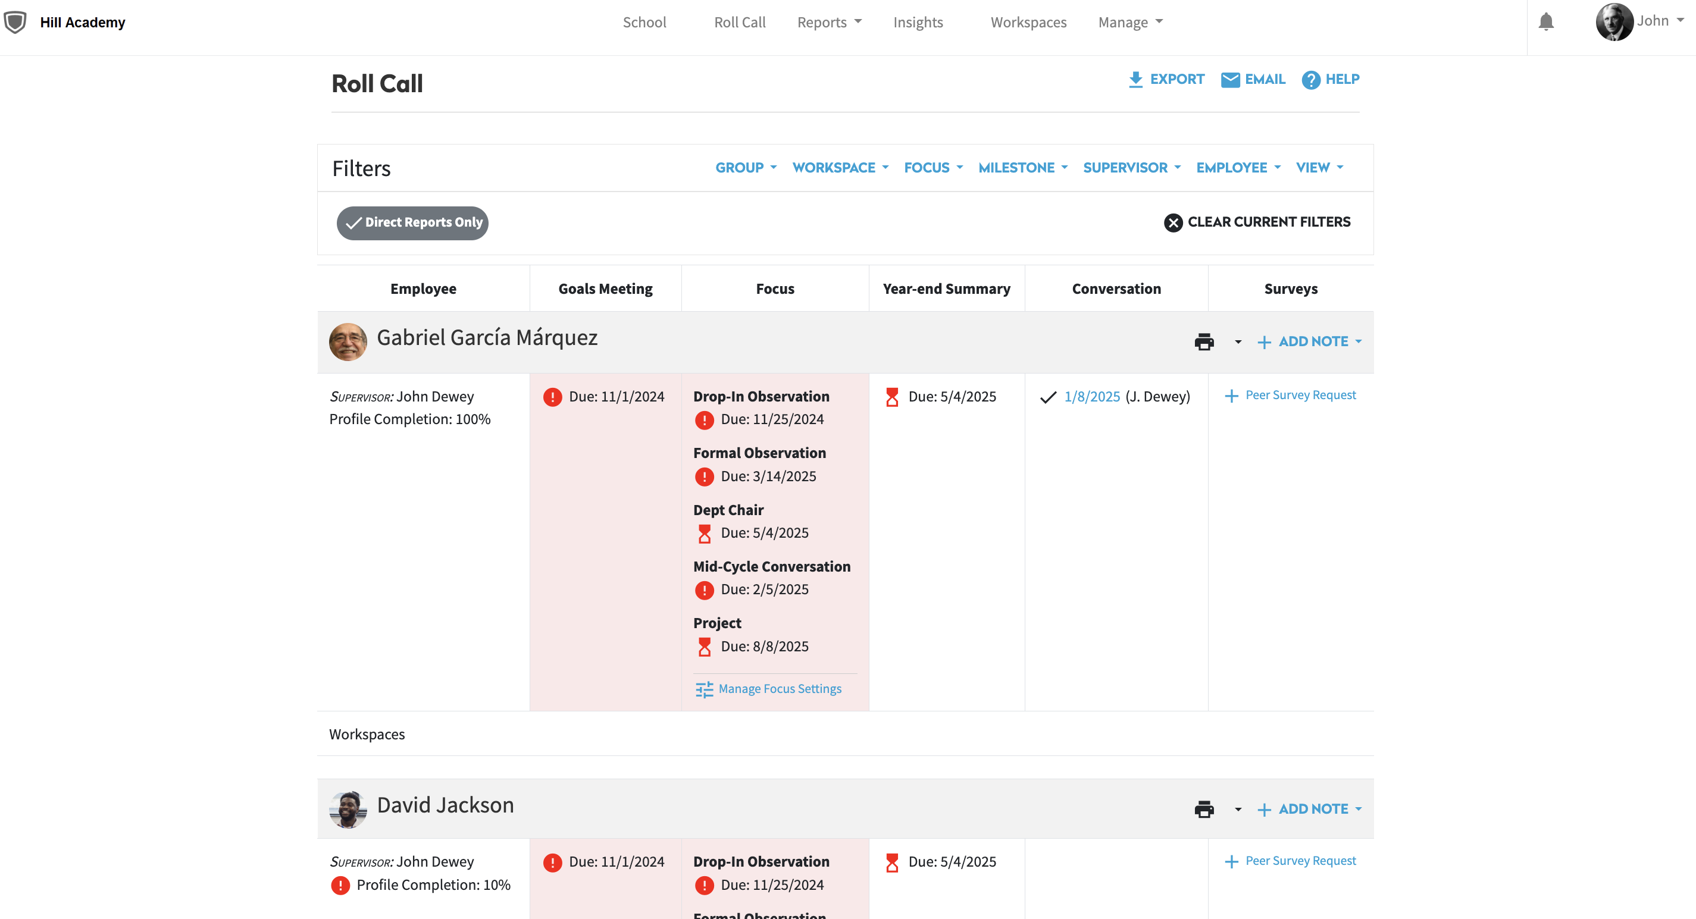Open Help via question mark icon
Viewport: 1696px width, 919px height.
tap(1310, 80)
